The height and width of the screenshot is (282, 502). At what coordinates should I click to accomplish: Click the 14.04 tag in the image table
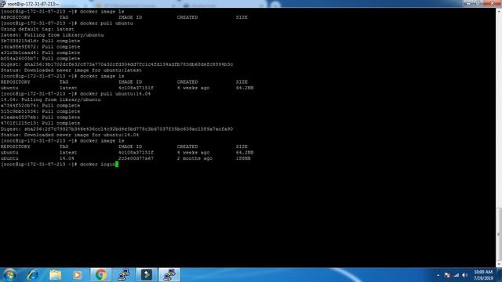(x=67, y=158)
